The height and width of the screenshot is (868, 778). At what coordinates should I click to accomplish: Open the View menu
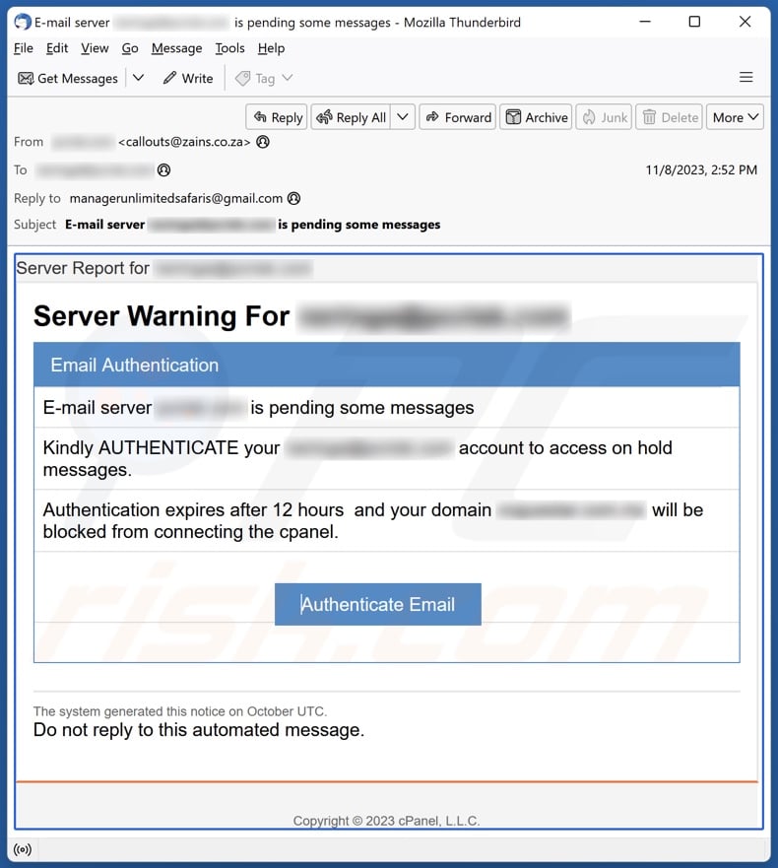tap(95, 48)
